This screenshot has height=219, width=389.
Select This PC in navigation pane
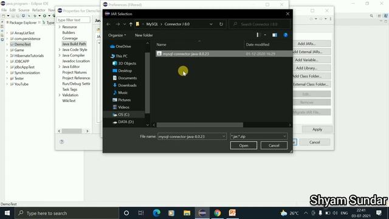tap(119, 56)
